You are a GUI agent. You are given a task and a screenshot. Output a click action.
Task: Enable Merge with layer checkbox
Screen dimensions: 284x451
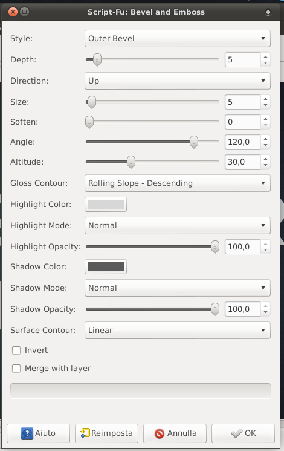pyautogui.click(x=16, y=369)
